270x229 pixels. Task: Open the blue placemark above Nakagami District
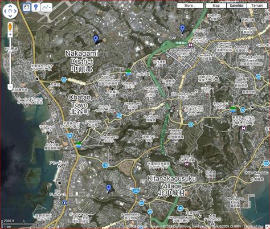point(96,39)
